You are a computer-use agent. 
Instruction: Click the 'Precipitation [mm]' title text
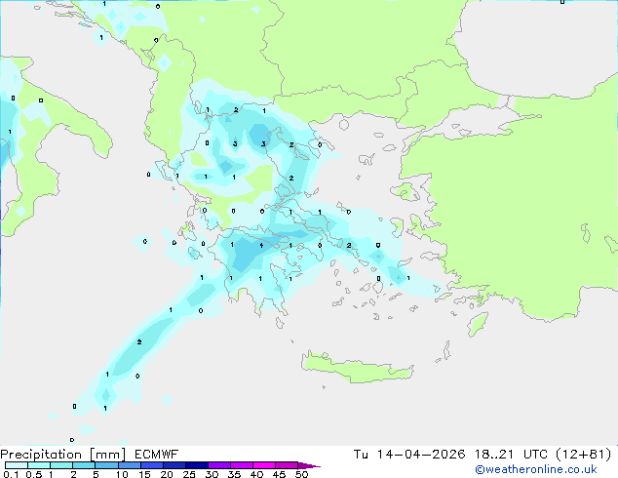(63, 455)
